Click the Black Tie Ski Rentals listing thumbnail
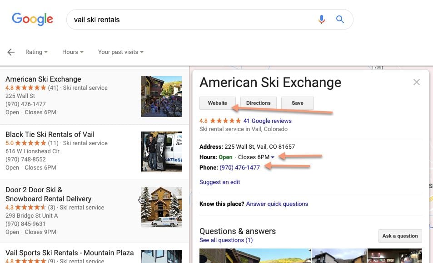Screen dimensions: 433x263 (161, 152)
